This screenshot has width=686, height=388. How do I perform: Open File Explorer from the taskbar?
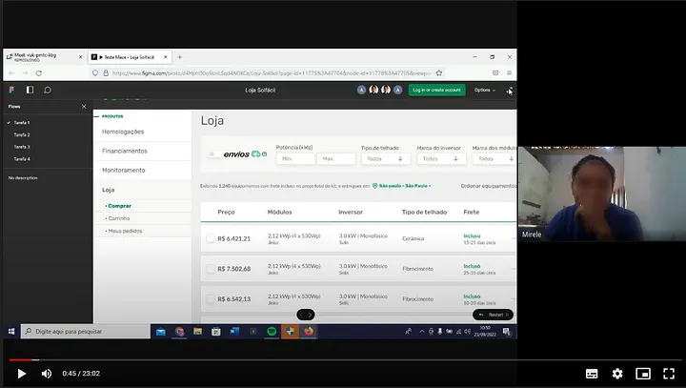tap(198, 332)
